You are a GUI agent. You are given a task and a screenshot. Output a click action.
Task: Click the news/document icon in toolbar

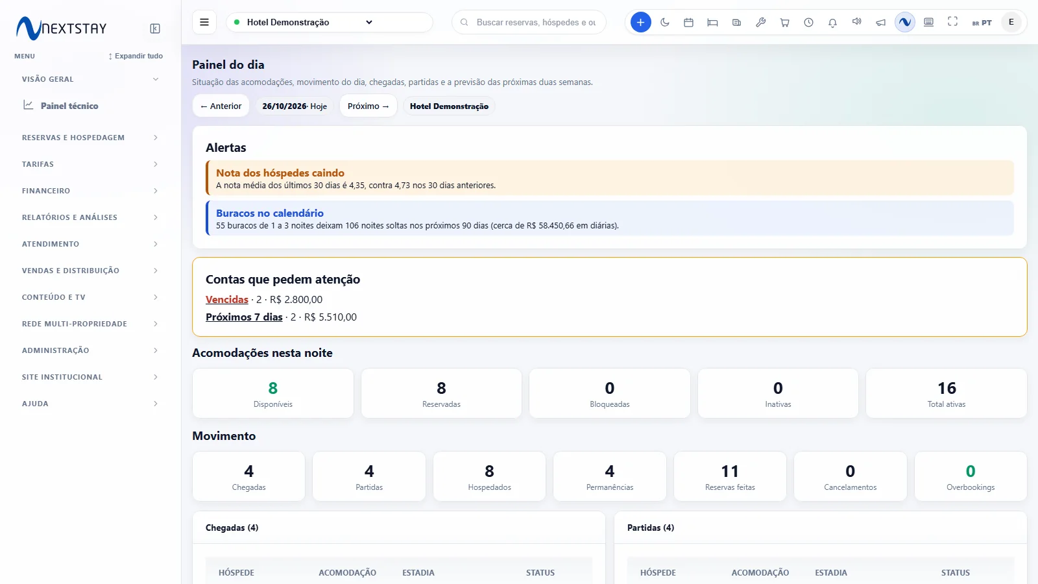pos(736,22)
